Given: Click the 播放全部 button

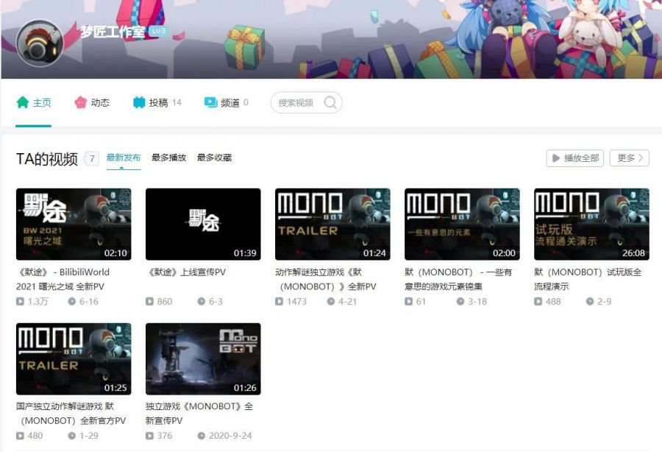Looking at the screenshot, I should pos(575,158).
